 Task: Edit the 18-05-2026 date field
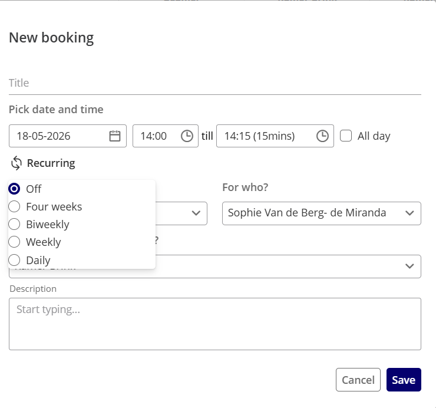coord(68,136)
